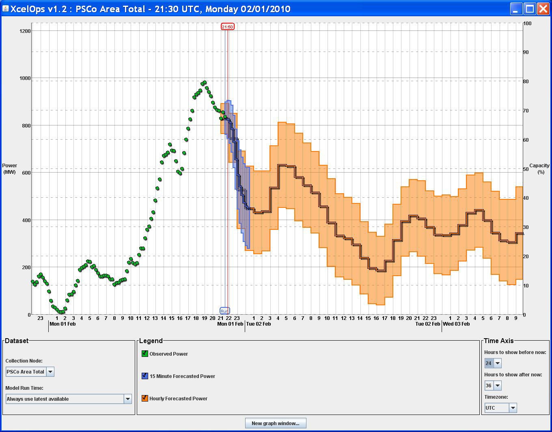552x432 pixels.
Task: Minimize the XcelOps window
Action: [516, 9]
